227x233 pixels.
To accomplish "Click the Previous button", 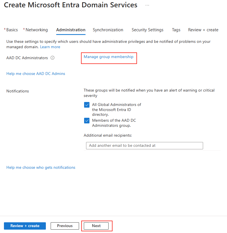I will pos(65,226).
